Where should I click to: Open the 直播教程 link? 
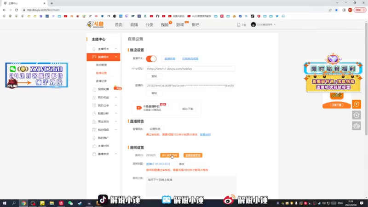[x=170, y=59]
